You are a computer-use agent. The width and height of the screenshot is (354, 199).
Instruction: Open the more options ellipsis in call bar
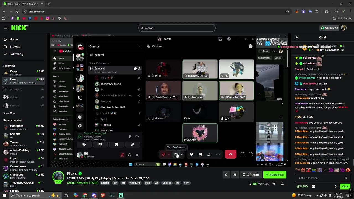point(218,154)
